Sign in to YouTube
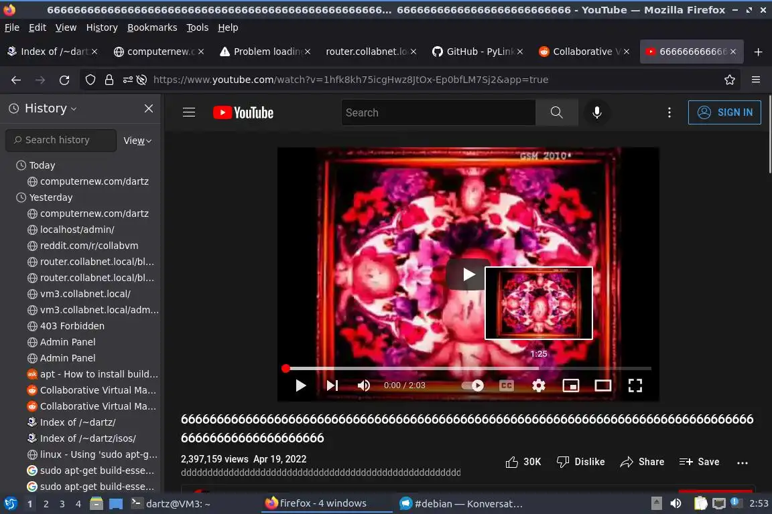Screen dimensions: 772x514 [x=724, y=112]
